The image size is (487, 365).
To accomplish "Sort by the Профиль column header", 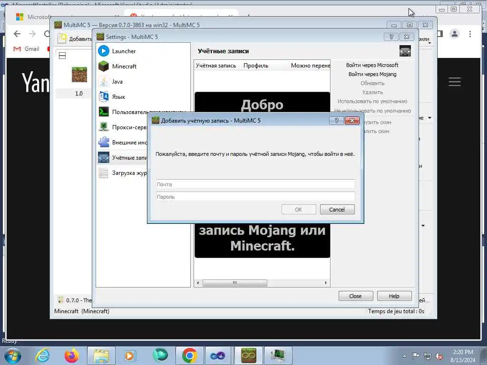I will [256, 66].
